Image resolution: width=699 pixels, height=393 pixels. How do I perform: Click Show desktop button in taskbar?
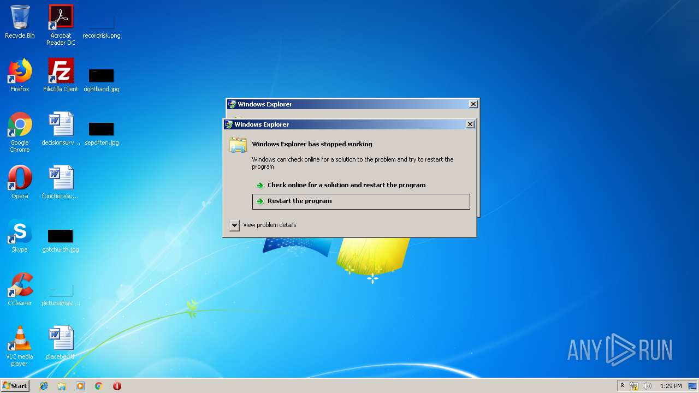click(693, 386)
